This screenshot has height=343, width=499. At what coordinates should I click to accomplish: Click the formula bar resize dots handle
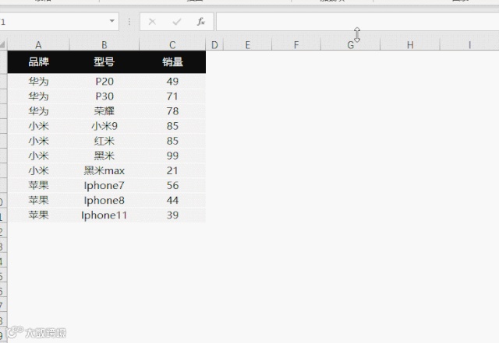[129, 22]
